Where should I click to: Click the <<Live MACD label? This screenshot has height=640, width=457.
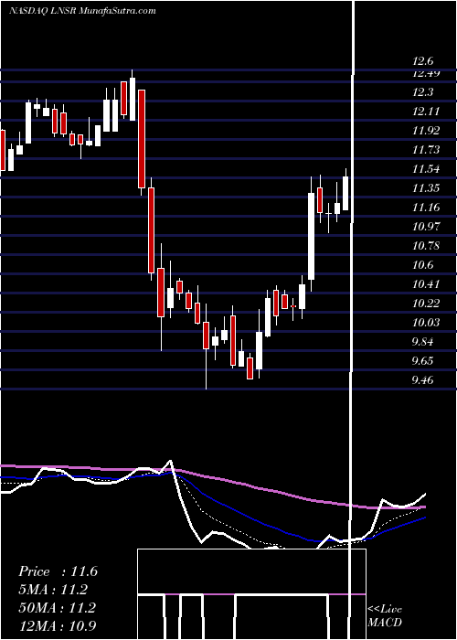click(x=385, y=616)
